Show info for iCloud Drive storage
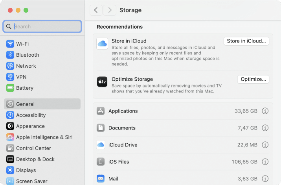The height and width of the screenshot is (185, 281). [x=265, y=144]
